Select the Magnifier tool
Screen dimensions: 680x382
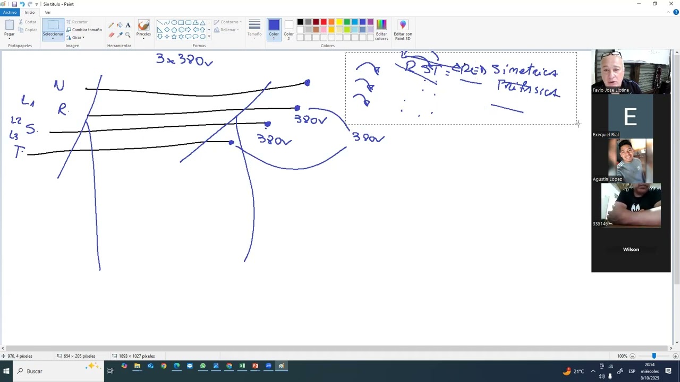coord(128,34)
